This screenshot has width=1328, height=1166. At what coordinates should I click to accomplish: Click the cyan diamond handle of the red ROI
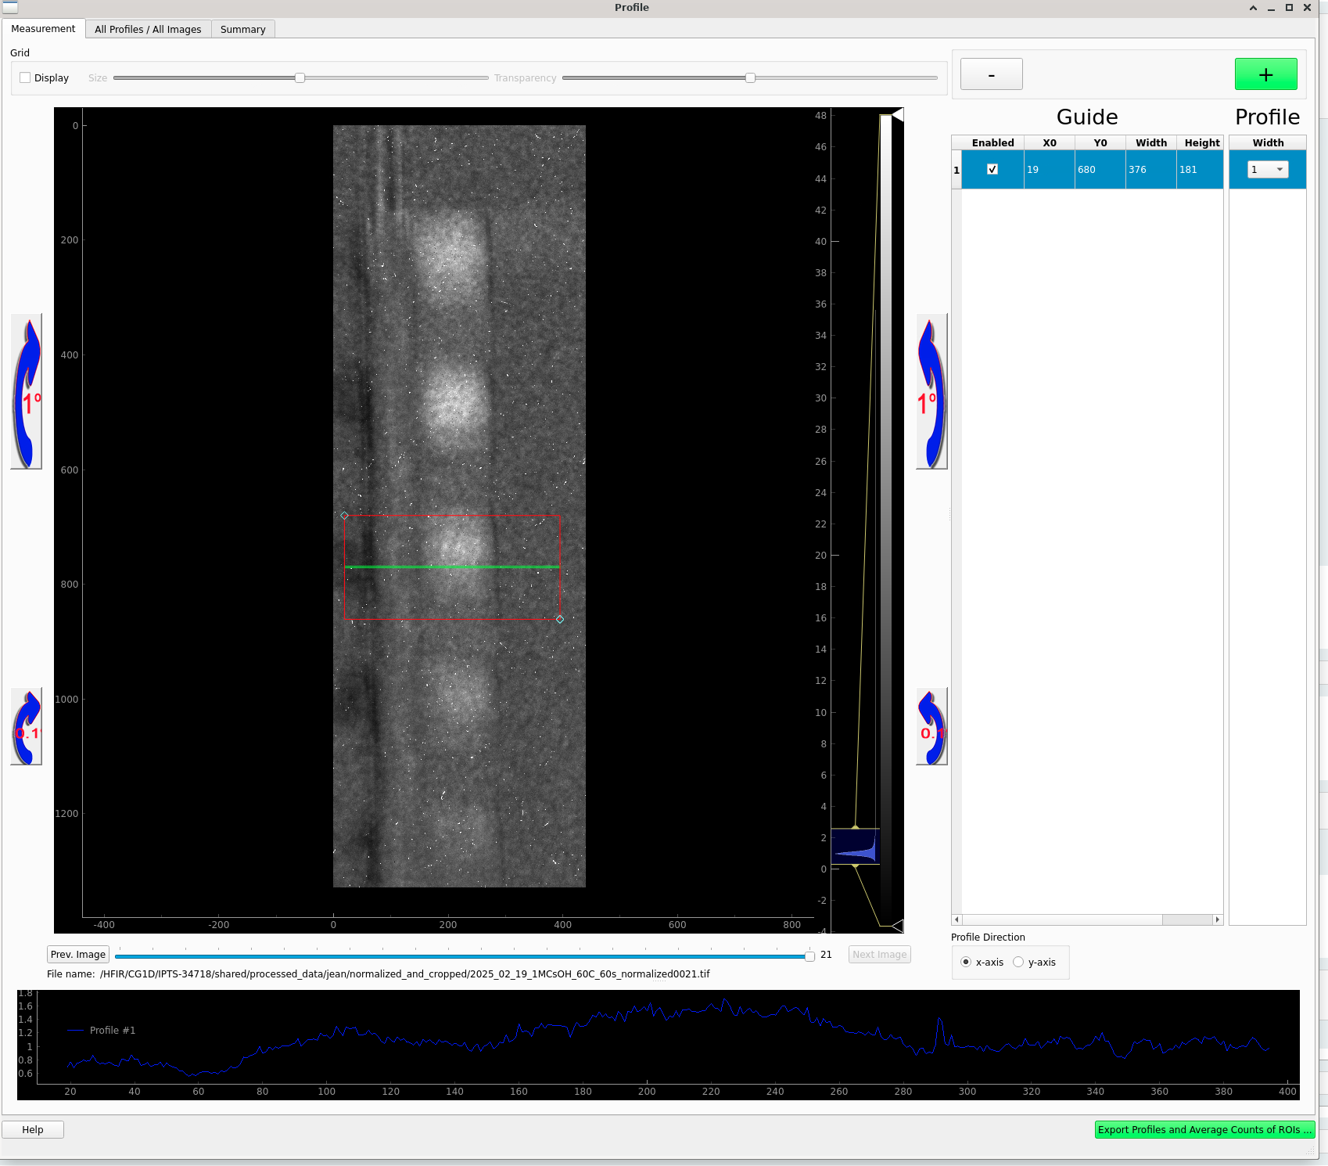tap(560, 619)
